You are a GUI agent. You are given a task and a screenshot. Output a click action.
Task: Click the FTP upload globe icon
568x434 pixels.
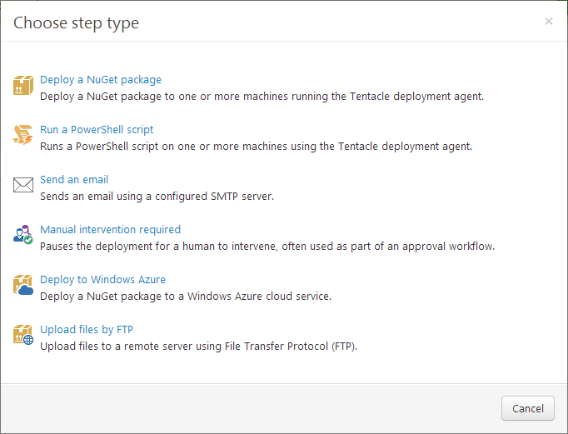pyautogui.click(x=22, y=335)
